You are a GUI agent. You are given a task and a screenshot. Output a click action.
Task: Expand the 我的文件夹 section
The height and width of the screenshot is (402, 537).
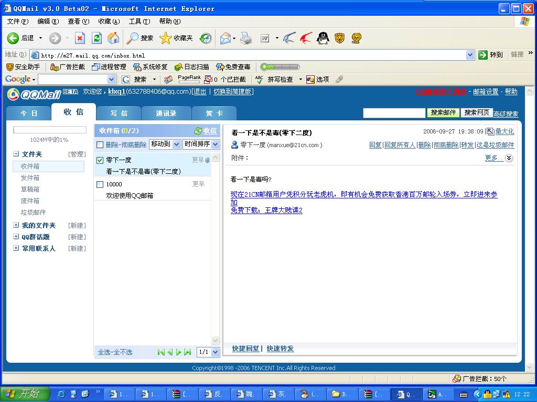(16, 225)
